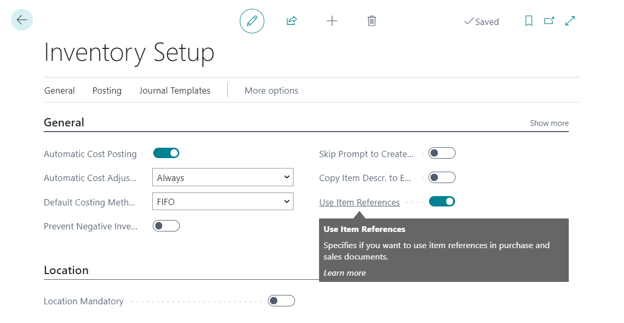624x323 pixels.
Task: Disable Automatic Cost Posting toggle
Action: [x=166, y=153]
